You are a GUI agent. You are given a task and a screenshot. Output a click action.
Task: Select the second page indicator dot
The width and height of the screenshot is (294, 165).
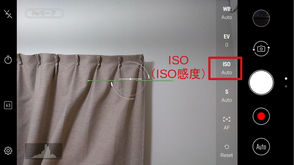[x=286, y=86]
